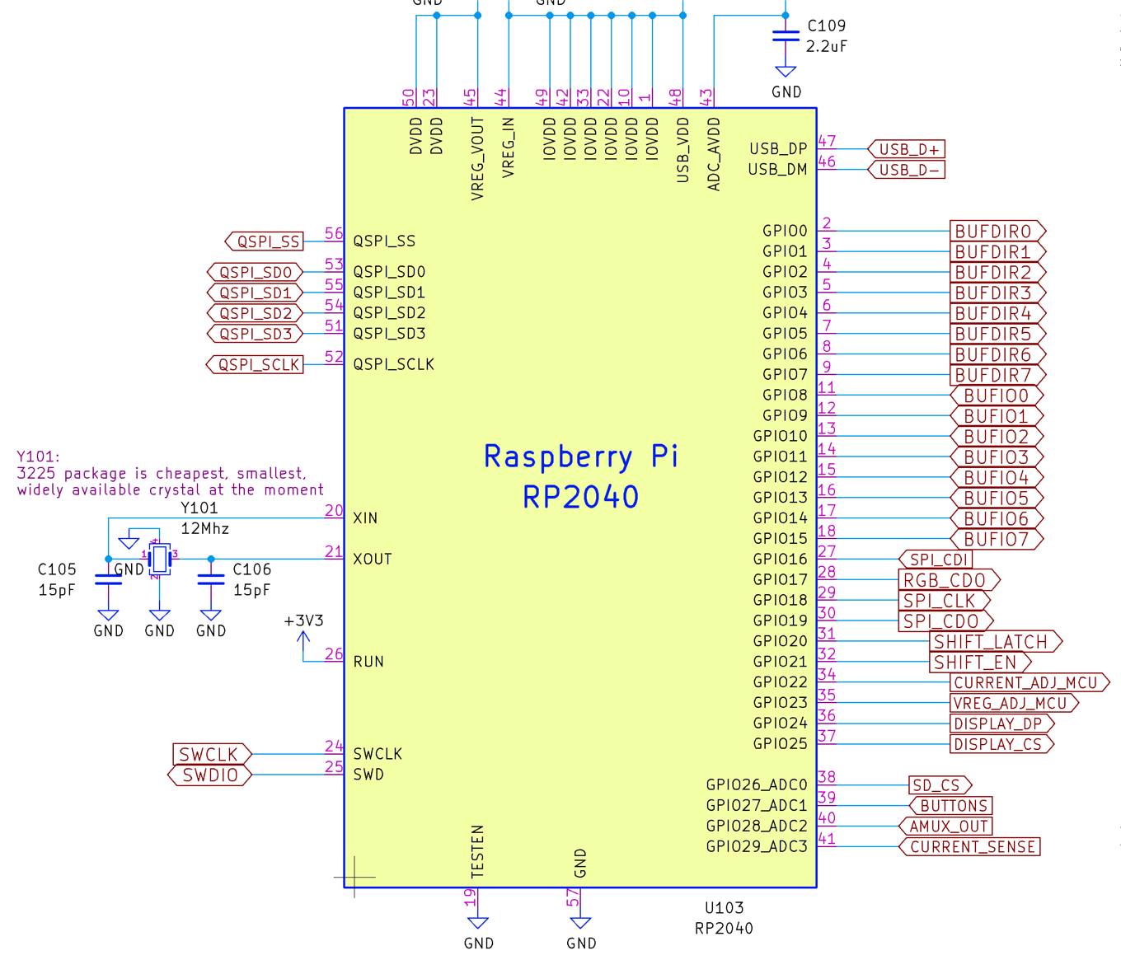This screenshot has width=1121, height=960.
Task: Select the RGB_CDO global label
Action: pyautogui.click(x=949, y=580)
